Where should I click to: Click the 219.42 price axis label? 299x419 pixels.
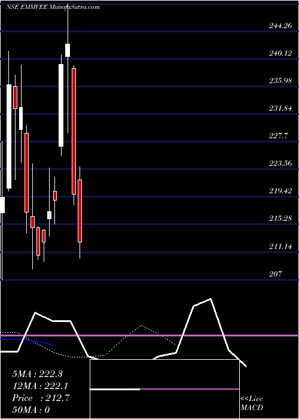click(x=280, y=191)
